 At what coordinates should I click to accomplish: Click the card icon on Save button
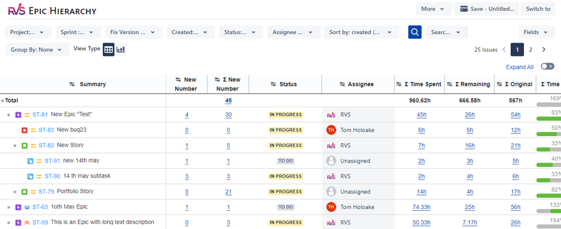464,9
